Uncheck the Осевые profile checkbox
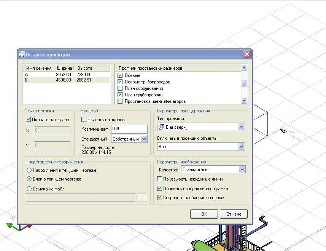The image size is (326, 251). click(x=120, y=75)
